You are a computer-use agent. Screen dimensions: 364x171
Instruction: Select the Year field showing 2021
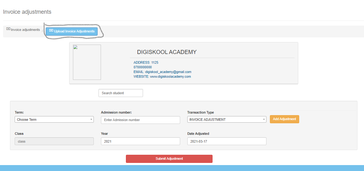140,141
